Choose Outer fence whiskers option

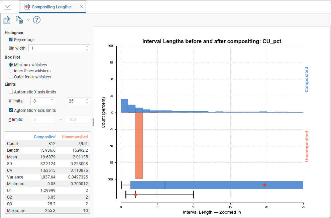click(x=11, y=77)
